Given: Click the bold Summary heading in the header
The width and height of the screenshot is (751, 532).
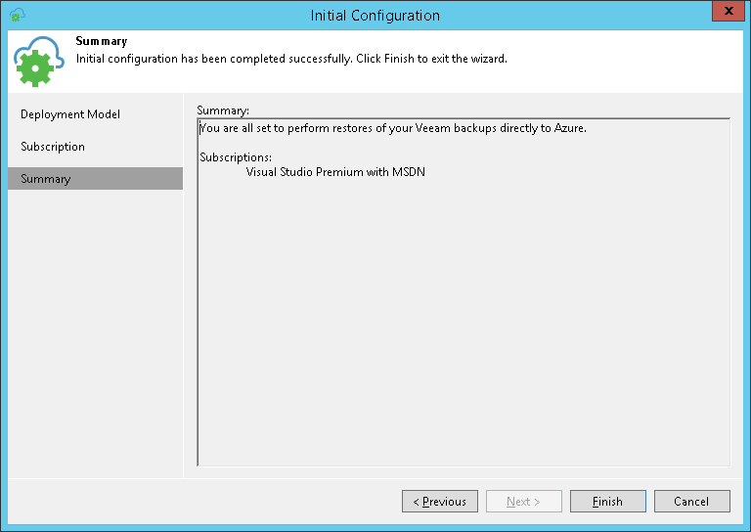Looking at the screenshot, I should [x=101, y=42].
